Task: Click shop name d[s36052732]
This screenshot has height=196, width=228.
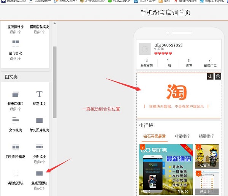Action: click(x=168, y=45)
